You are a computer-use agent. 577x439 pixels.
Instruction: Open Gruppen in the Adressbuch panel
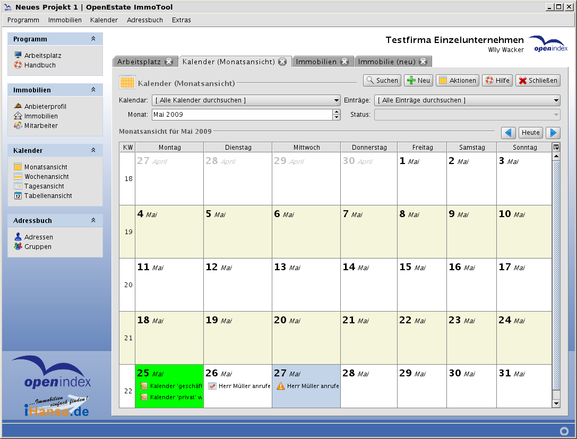click(x=38, y=246)
